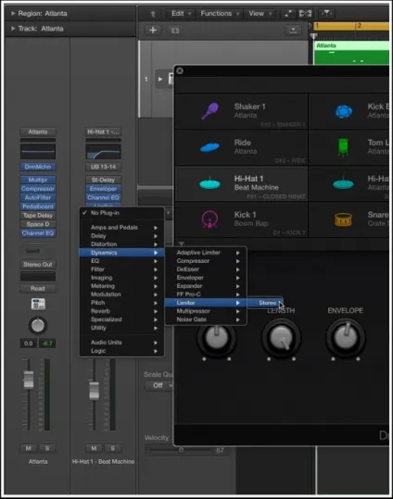Screen dimensions: 393x499
Task: Mute the Atlanta channel strip
Action: pos(29,448)
